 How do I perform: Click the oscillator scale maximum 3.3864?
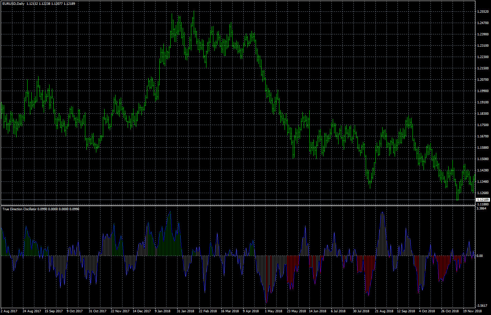pos(482,209)
